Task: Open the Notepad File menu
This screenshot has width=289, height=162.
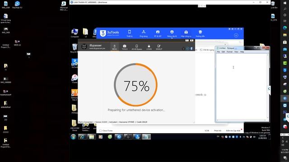Action: tap(219, 52)
